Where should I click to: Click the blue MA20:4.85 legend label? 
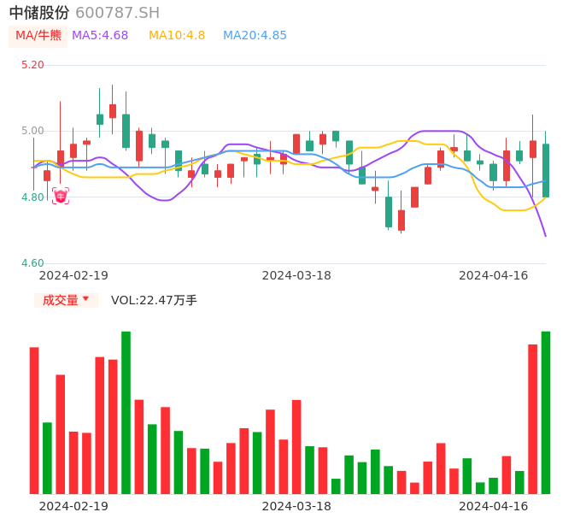tap(255, 36)
